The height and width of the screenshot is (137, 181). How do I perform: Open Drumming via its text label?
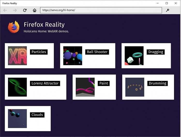click(x=157, y=83)
